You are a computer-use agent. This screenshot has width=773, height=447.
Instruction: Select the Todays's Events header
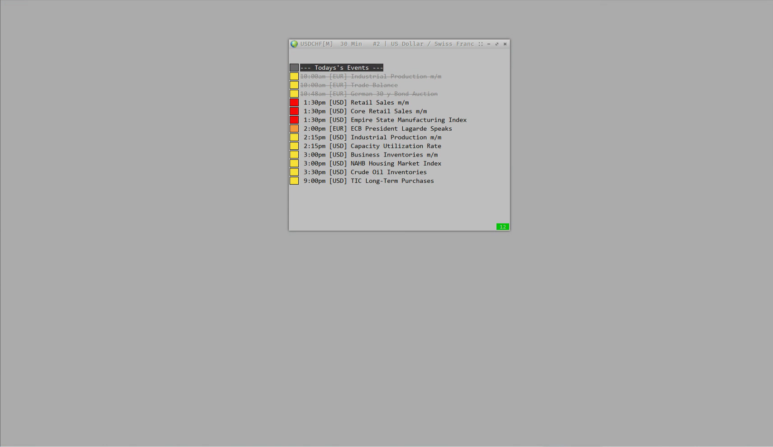pos(342,68)
